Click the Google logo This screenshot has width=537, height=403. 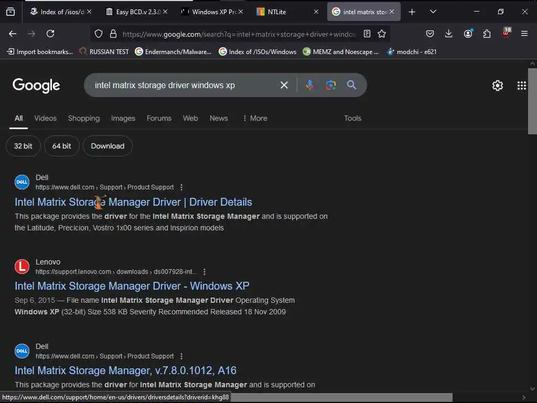pos(36,86)
